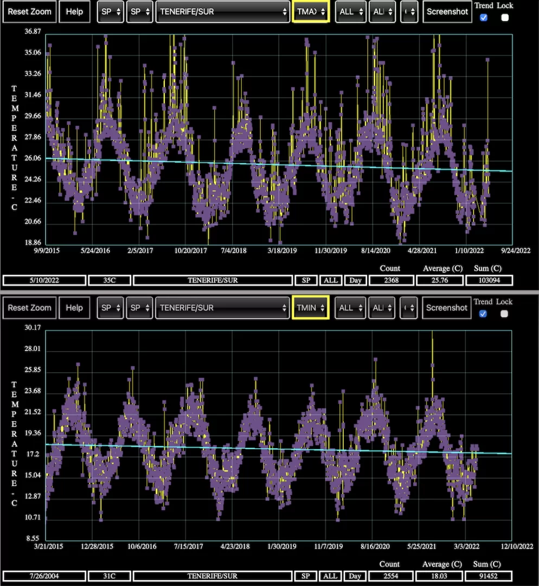Uncheck the Trend checkbox in the TMAX panel
This screenshot has width=539, height=586.
pyautogui.click(x=484, y=17)
